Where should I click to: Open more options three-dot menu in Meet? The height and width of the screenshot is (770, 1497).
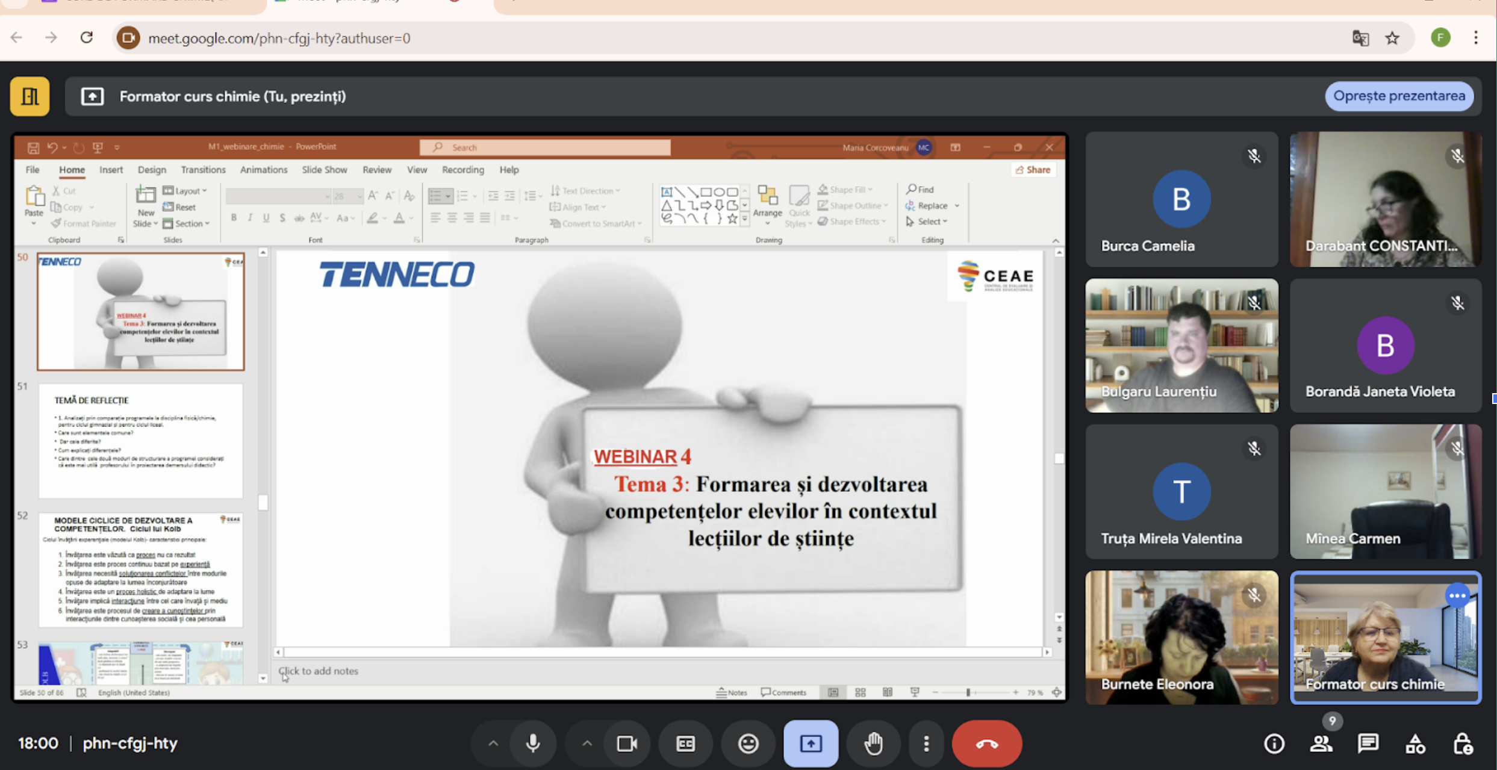point(926,744)
